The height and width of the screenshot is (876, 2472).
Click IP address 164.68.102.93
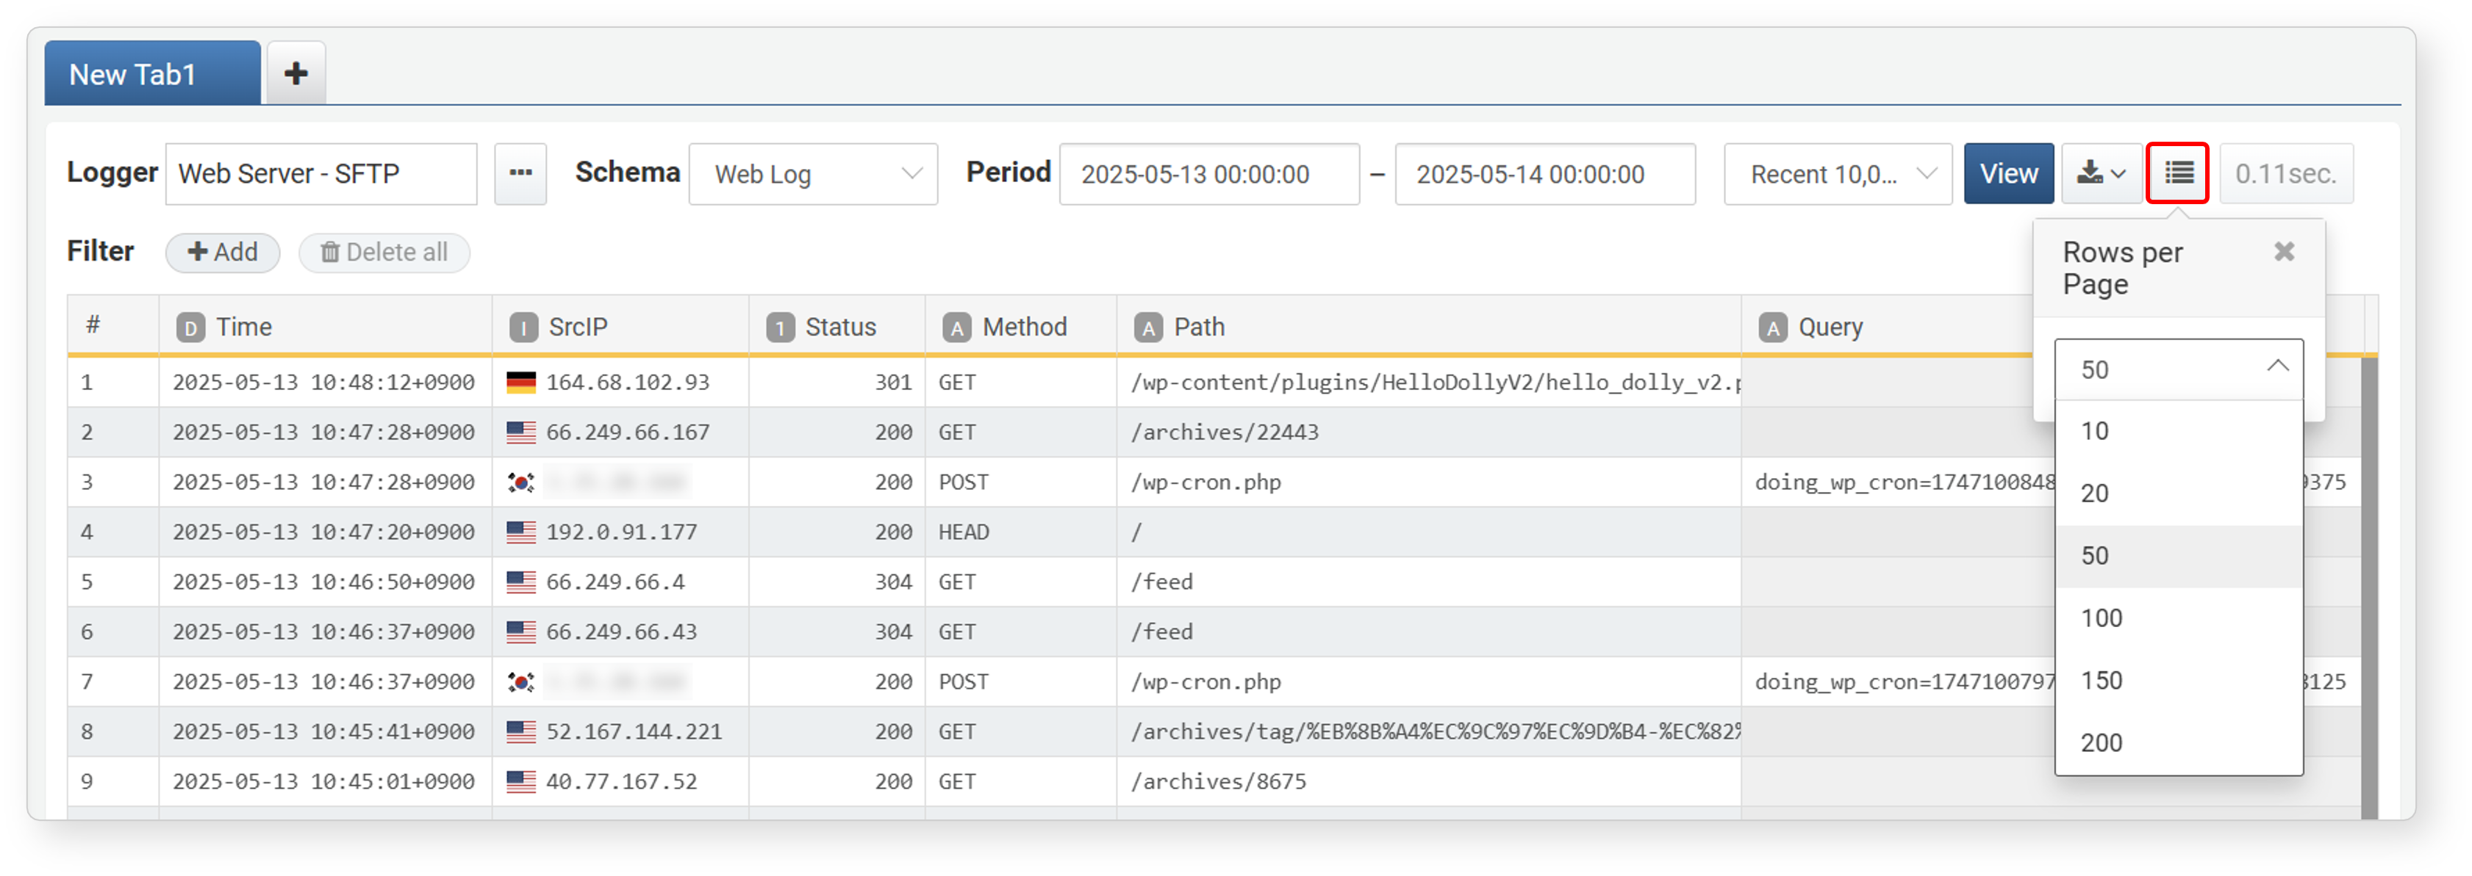628,383
